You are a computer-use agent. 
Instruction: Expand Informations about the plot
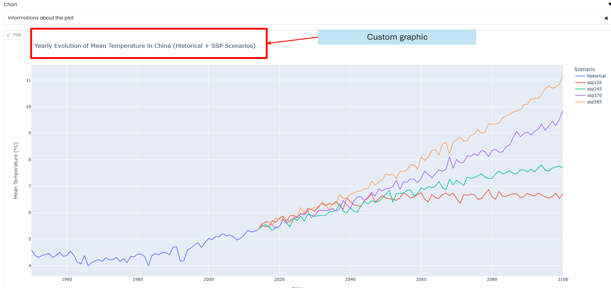606,18
